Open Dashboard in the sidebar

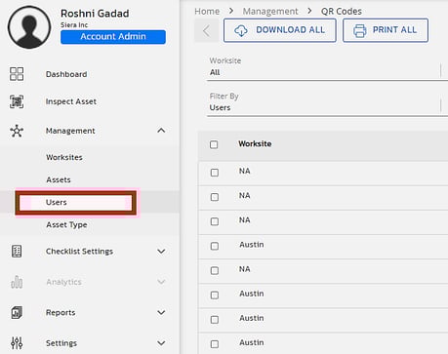66,74
